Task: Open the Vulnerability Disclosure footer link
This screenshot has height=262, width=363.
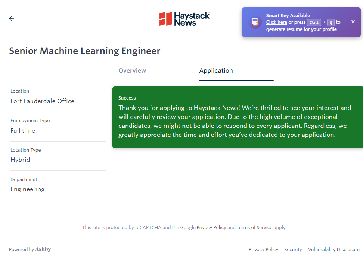Action: pos(333,250)
